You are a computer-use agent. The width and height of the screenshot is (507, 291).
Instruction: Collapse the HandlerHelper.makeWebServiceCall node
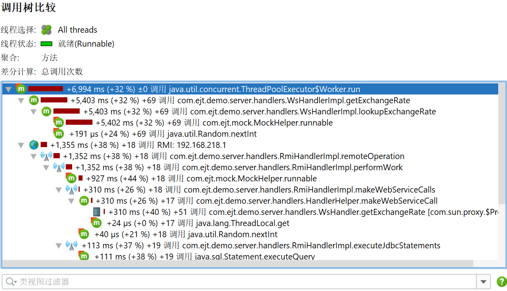[71, 201]
